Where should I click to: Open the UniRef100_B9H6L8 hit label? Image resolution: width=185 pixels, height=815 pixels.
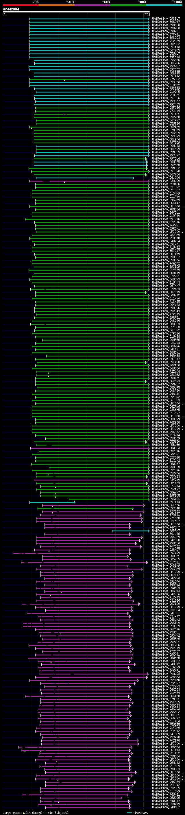(166, 25)
